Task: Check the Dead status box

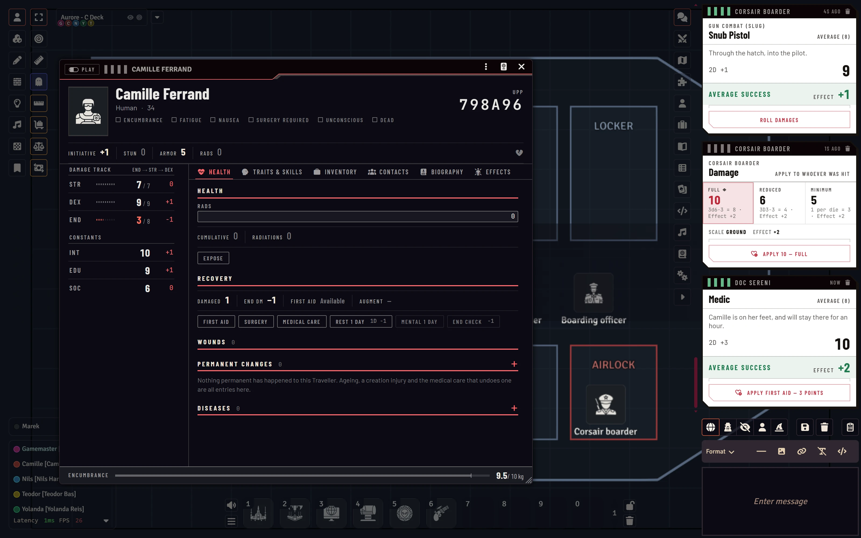Action: [375, 120]
